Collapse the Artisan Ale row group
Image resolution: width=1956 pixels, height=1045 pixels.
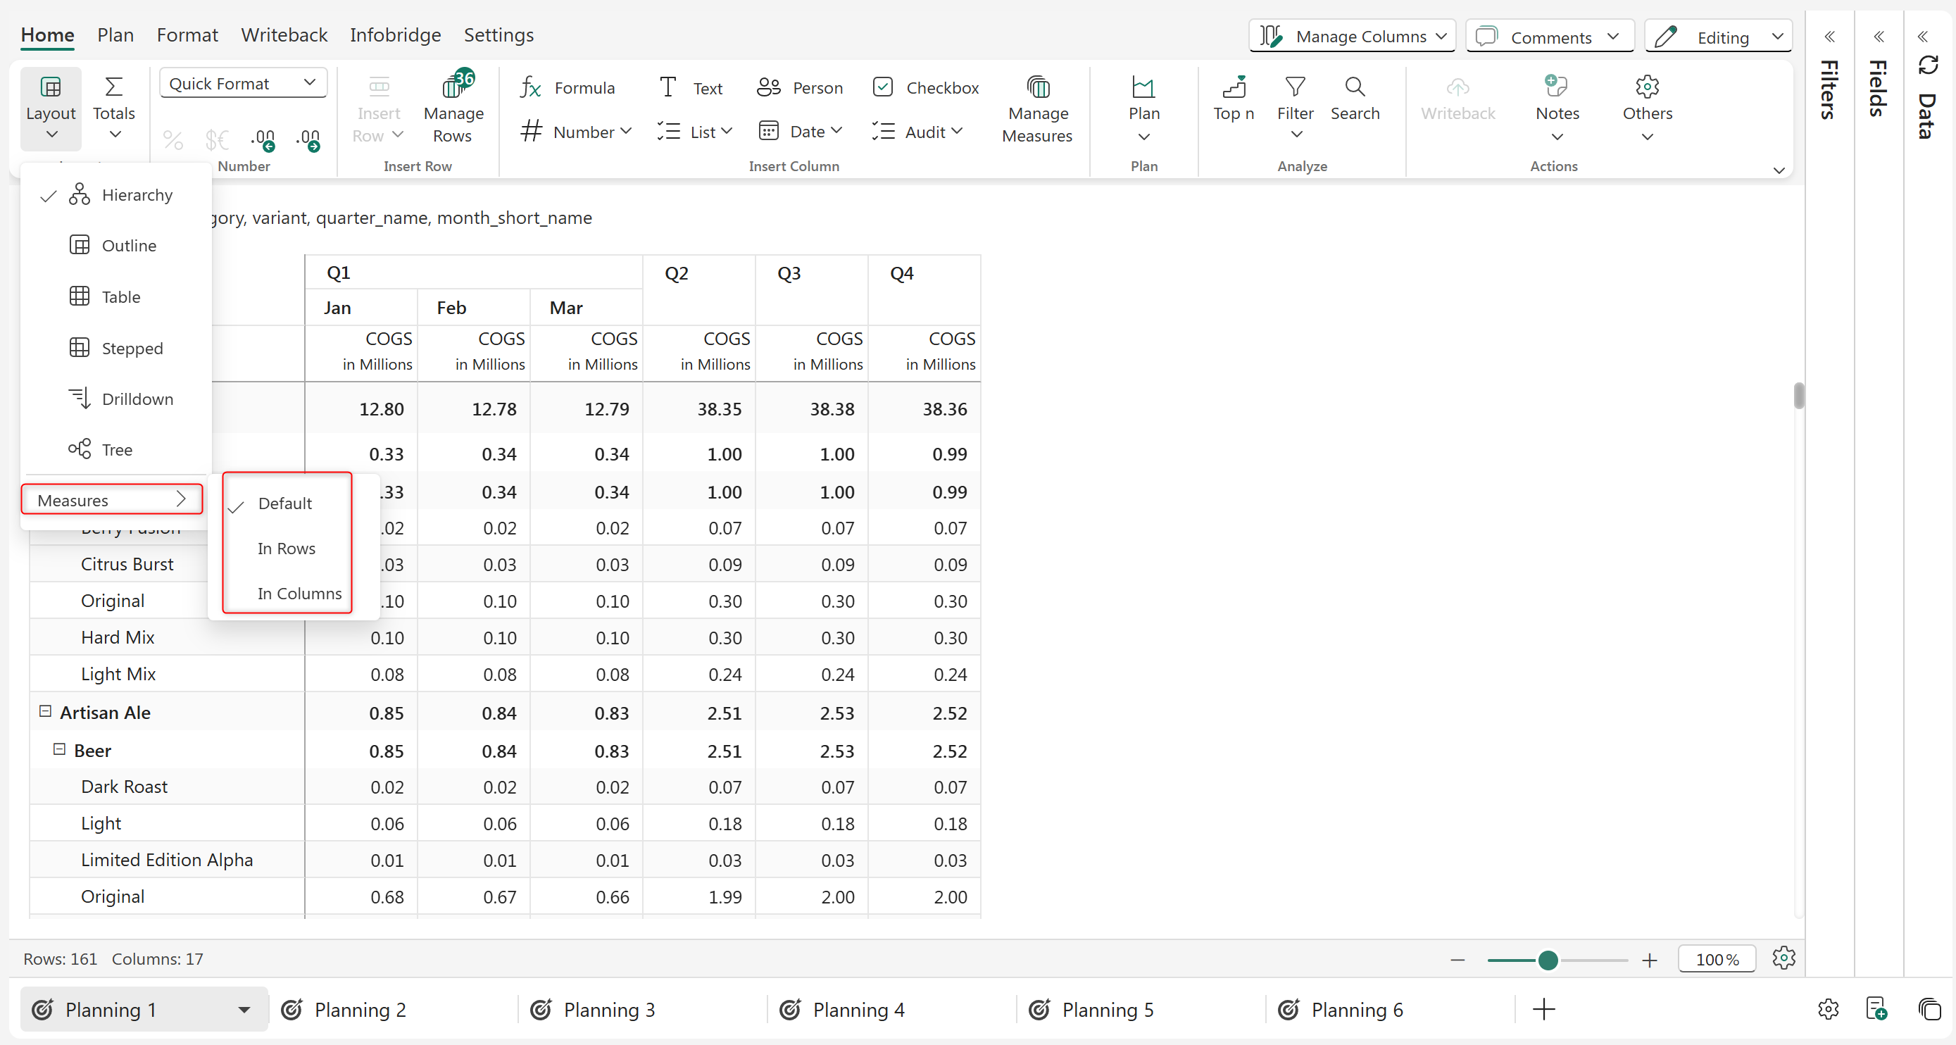46,712
